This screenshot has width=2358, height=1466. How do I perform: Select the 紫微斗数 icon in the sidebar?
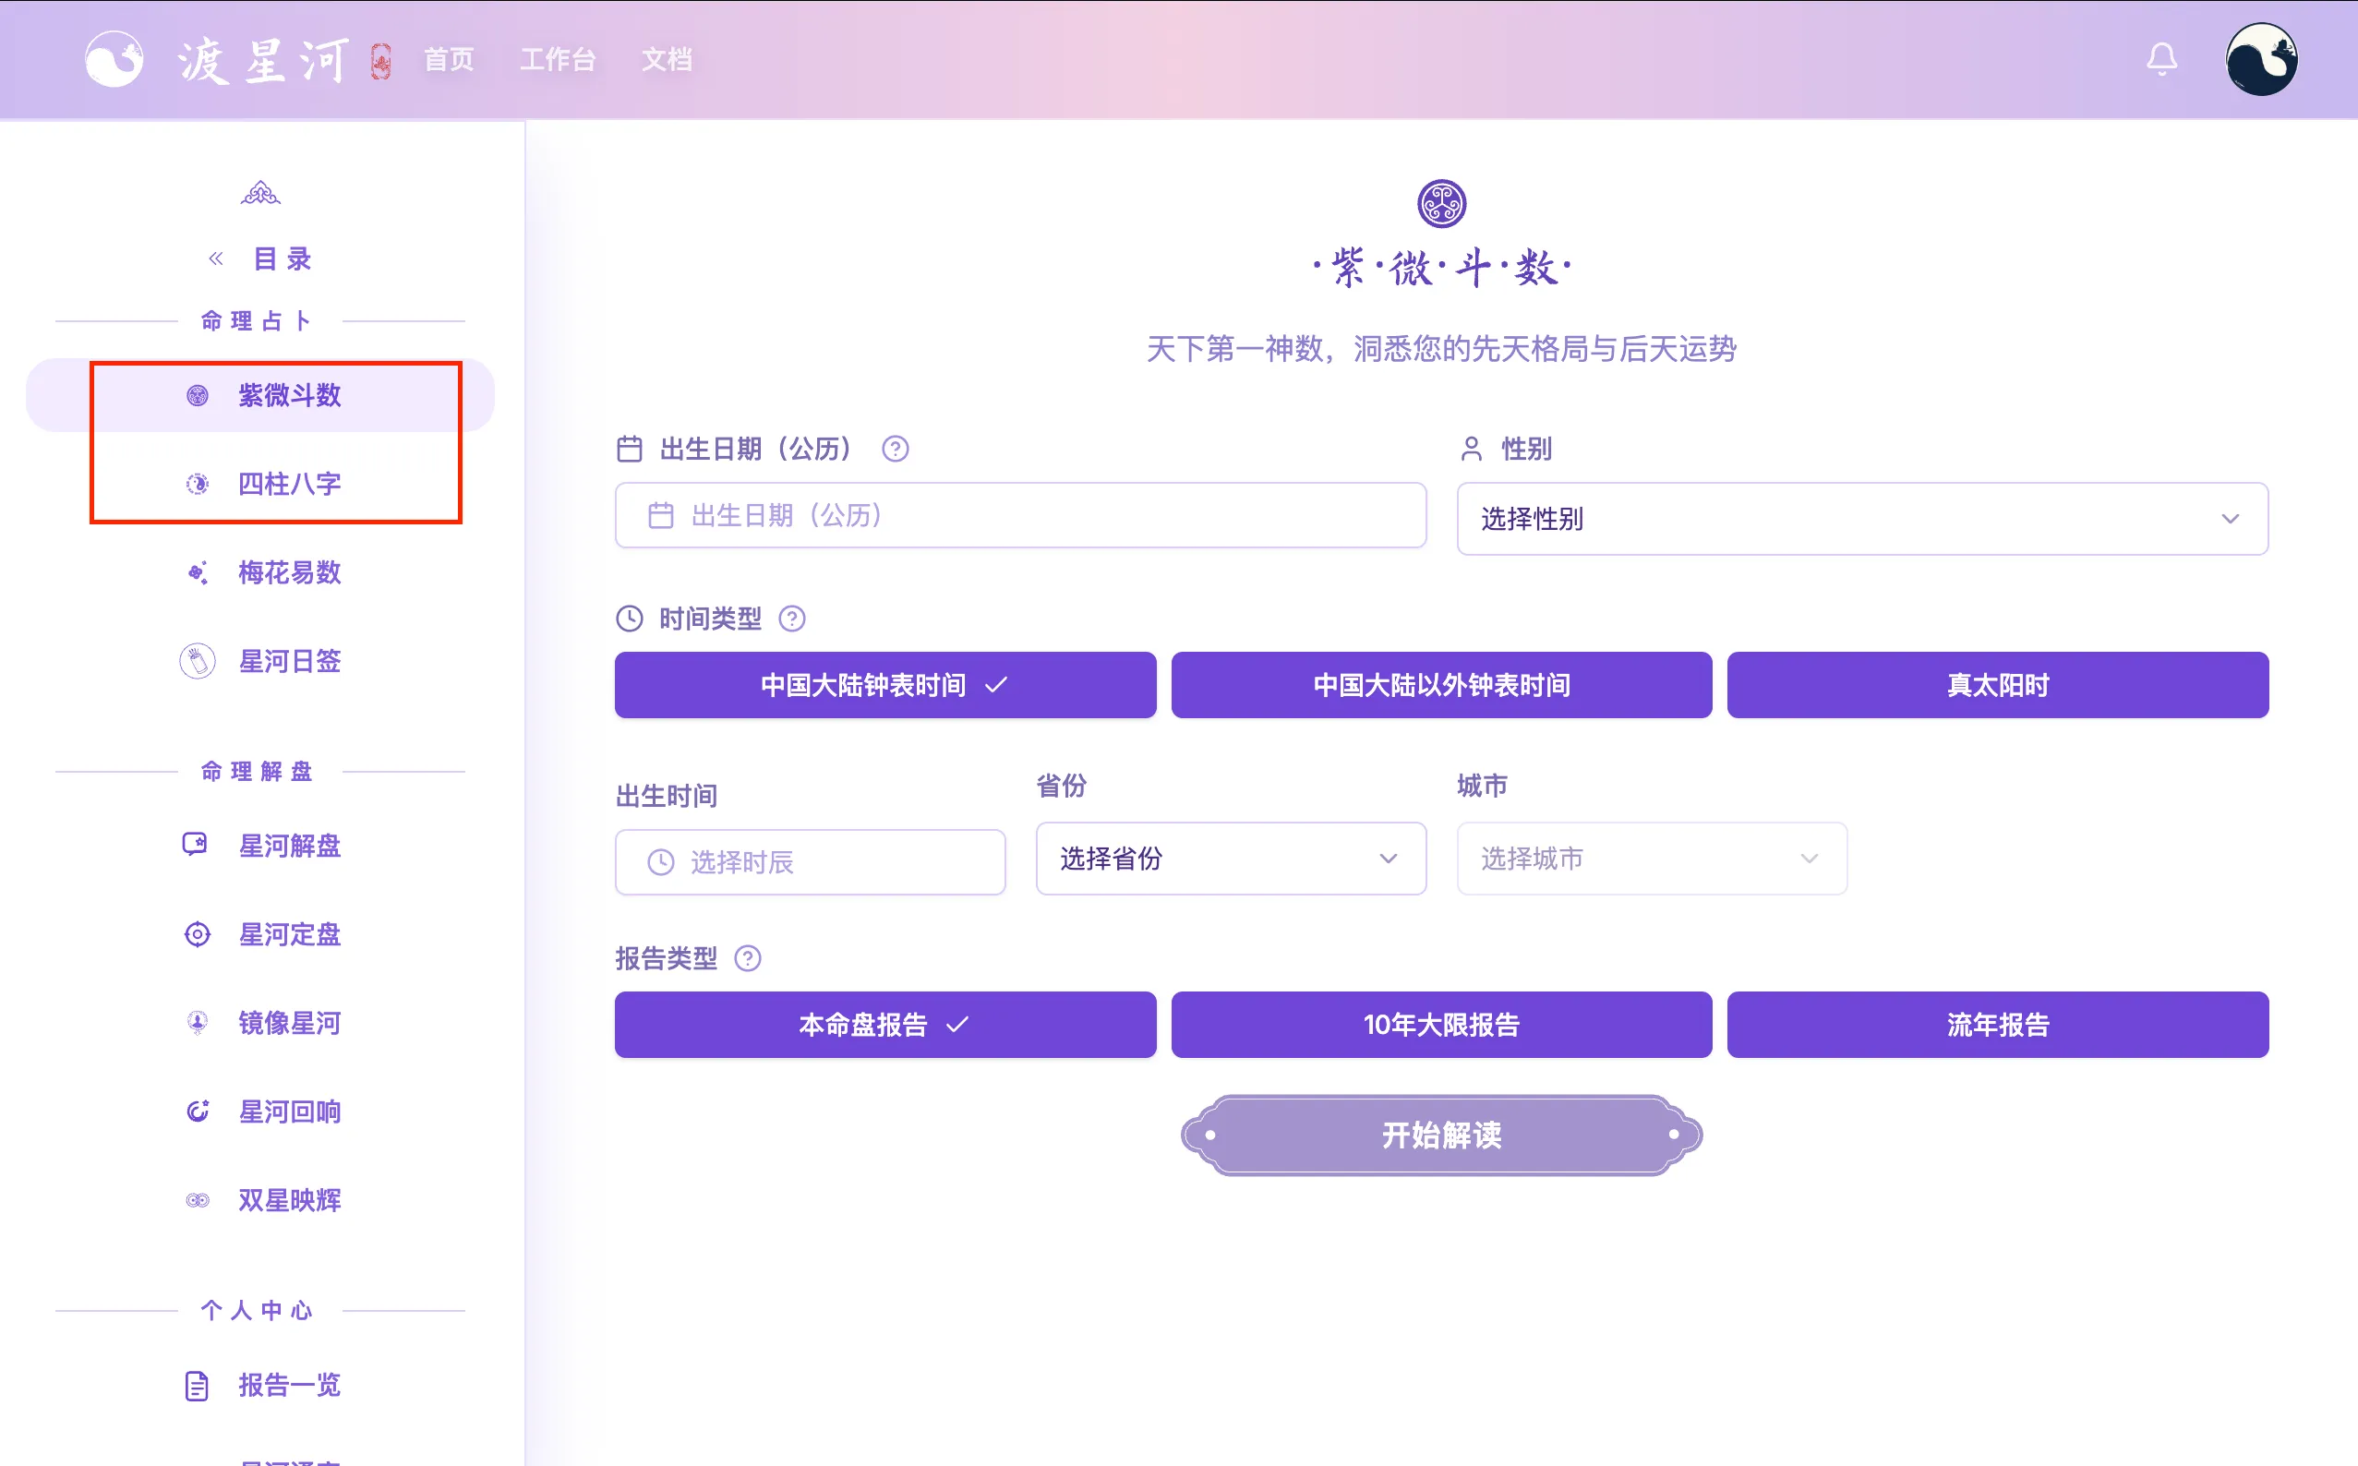(197, 394)
